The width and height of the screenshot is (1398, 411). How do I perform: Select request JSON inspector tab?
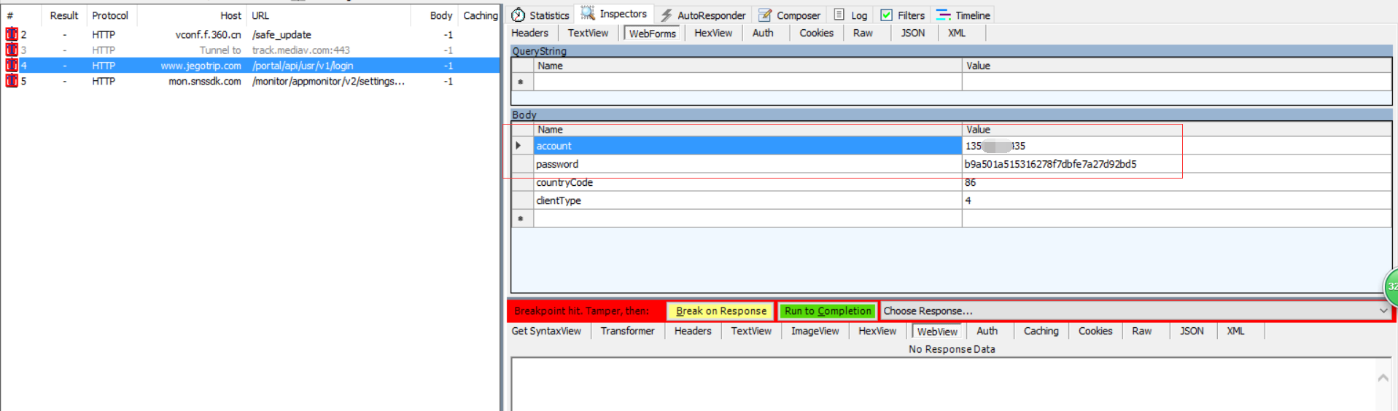pyautogui.click(x=912, y=33)
